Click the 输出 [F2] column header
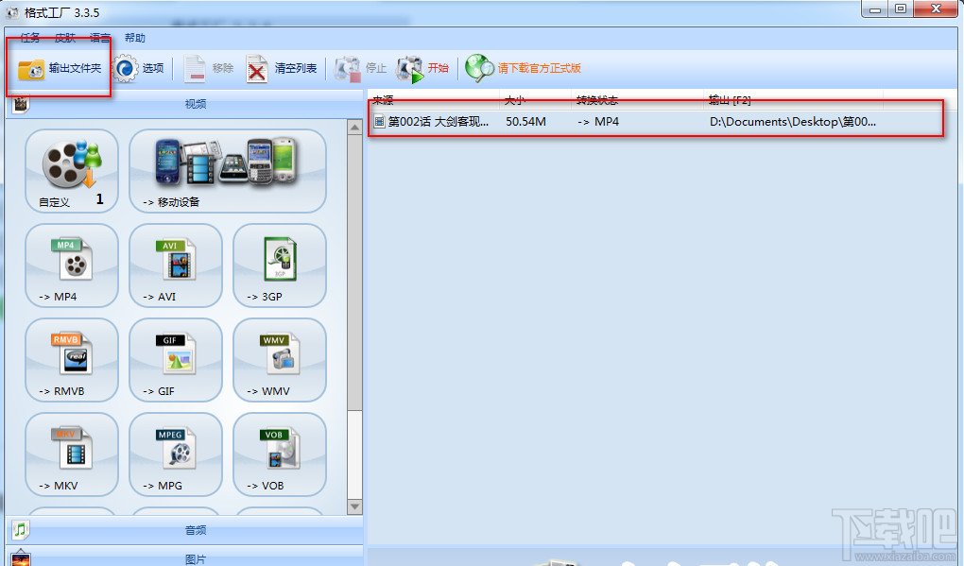The image size is (964, 566). pyautogui.click(x=793, y=99)
